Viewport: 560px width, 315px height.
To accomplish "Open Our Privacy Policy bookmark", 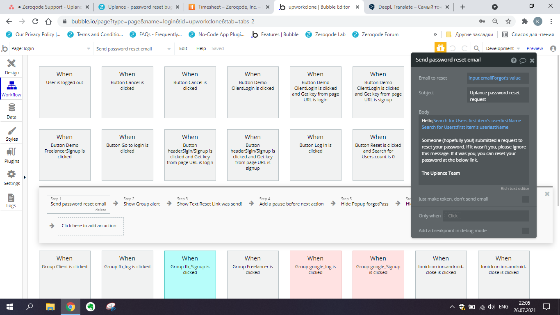I will tap(34, 34).
